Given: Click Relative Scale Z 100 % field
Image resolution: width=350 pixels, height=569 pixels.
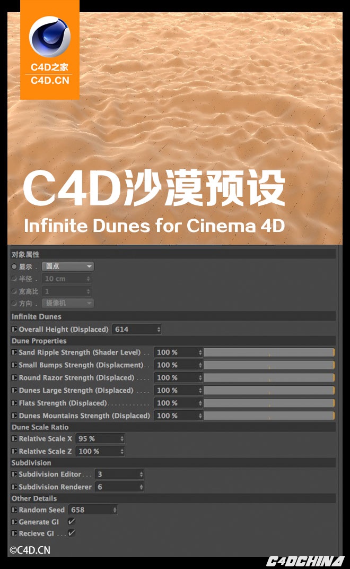Looking at the screenshot, I should pos(100,451).
